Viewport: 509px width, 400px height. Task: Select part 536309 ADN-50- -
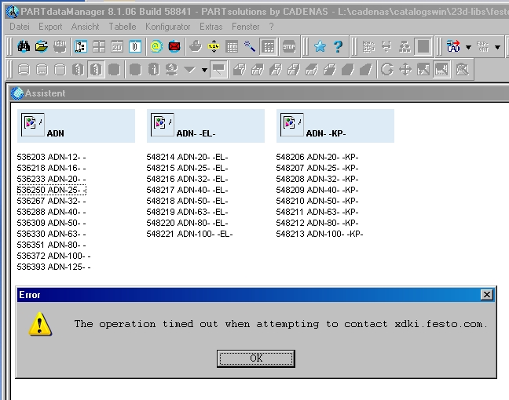point(51,223)
